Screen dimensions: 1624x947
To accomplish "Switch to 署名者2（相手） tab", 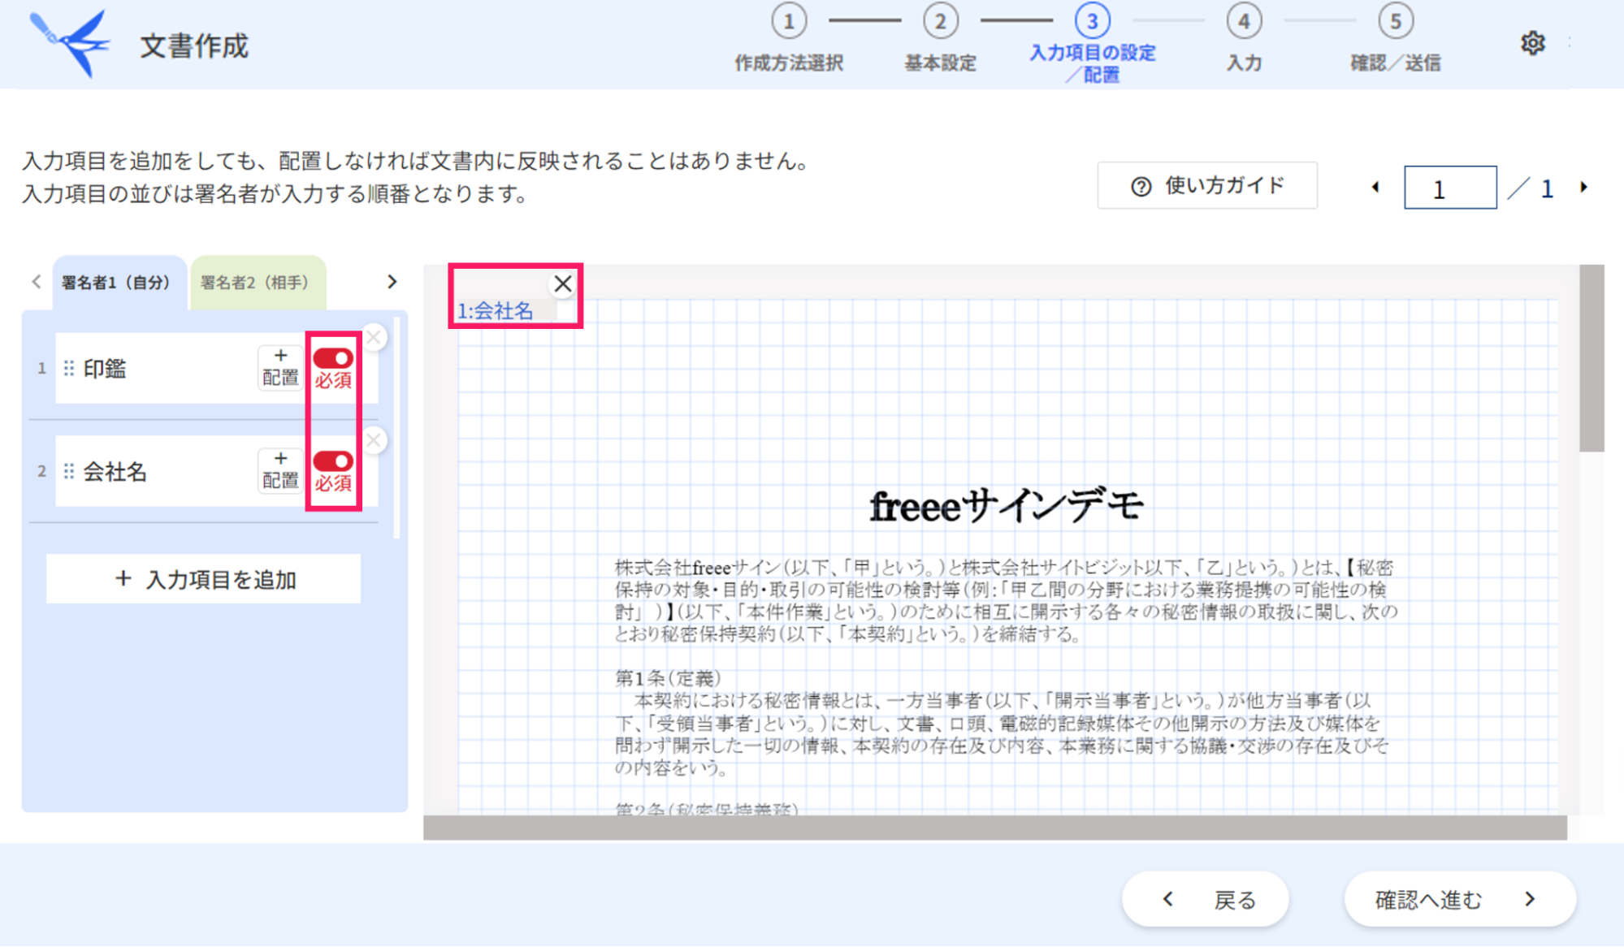I will click(258, 283).
